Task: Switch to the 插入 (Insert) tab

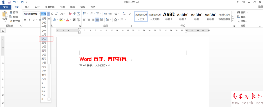Action: click(x=27, y=7)
